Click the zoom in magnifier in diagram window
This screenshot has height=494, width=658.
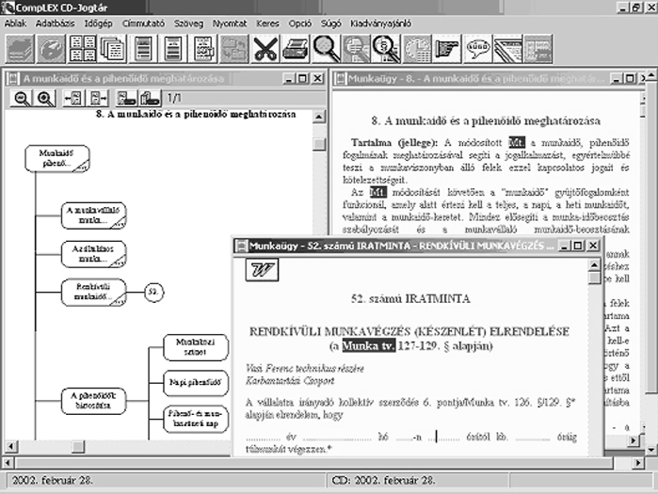click(45, 98)
